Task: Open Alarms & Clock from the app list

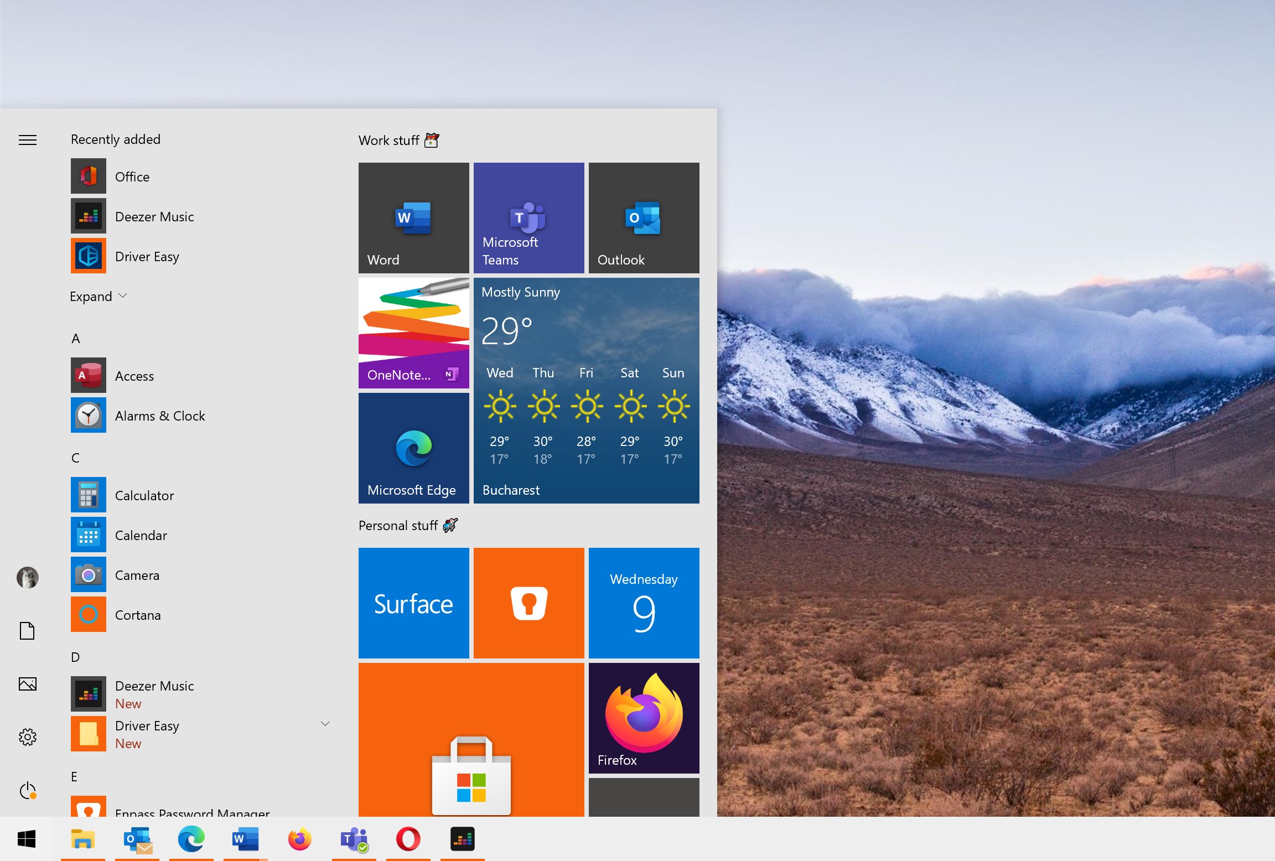Action: 160,416
